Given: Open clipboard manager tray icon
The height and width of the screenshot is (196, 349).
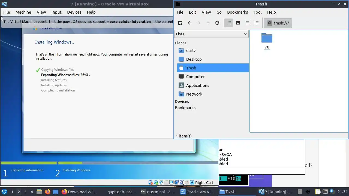Looking at the screenshot, I should (318, 192).
